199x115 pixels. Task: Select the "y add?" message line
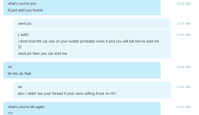(x=23, y=35)
